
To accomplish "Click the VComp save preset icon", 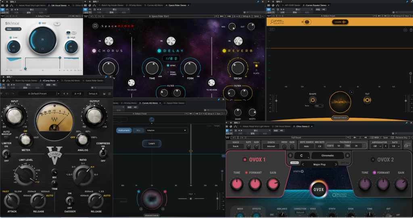I will click(104, 94).
